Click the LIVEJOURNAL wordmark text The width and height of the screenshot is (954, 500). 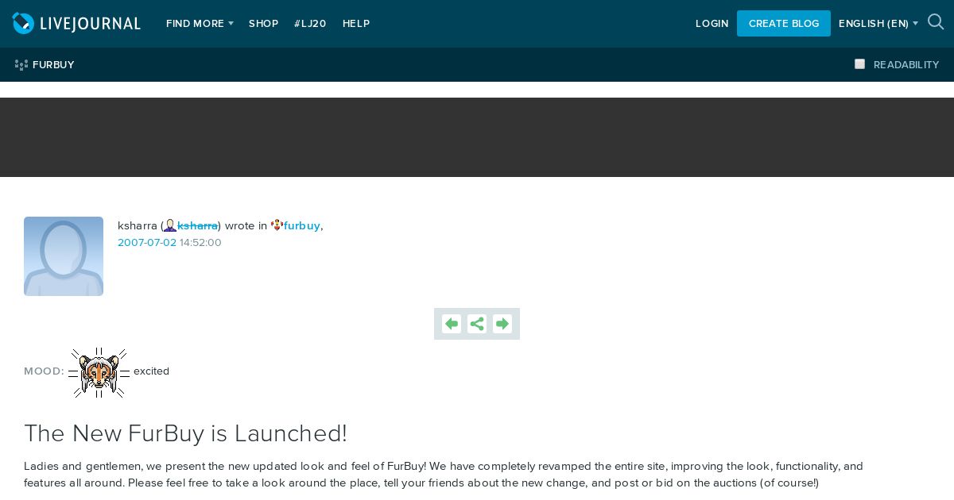pos(90,24)
